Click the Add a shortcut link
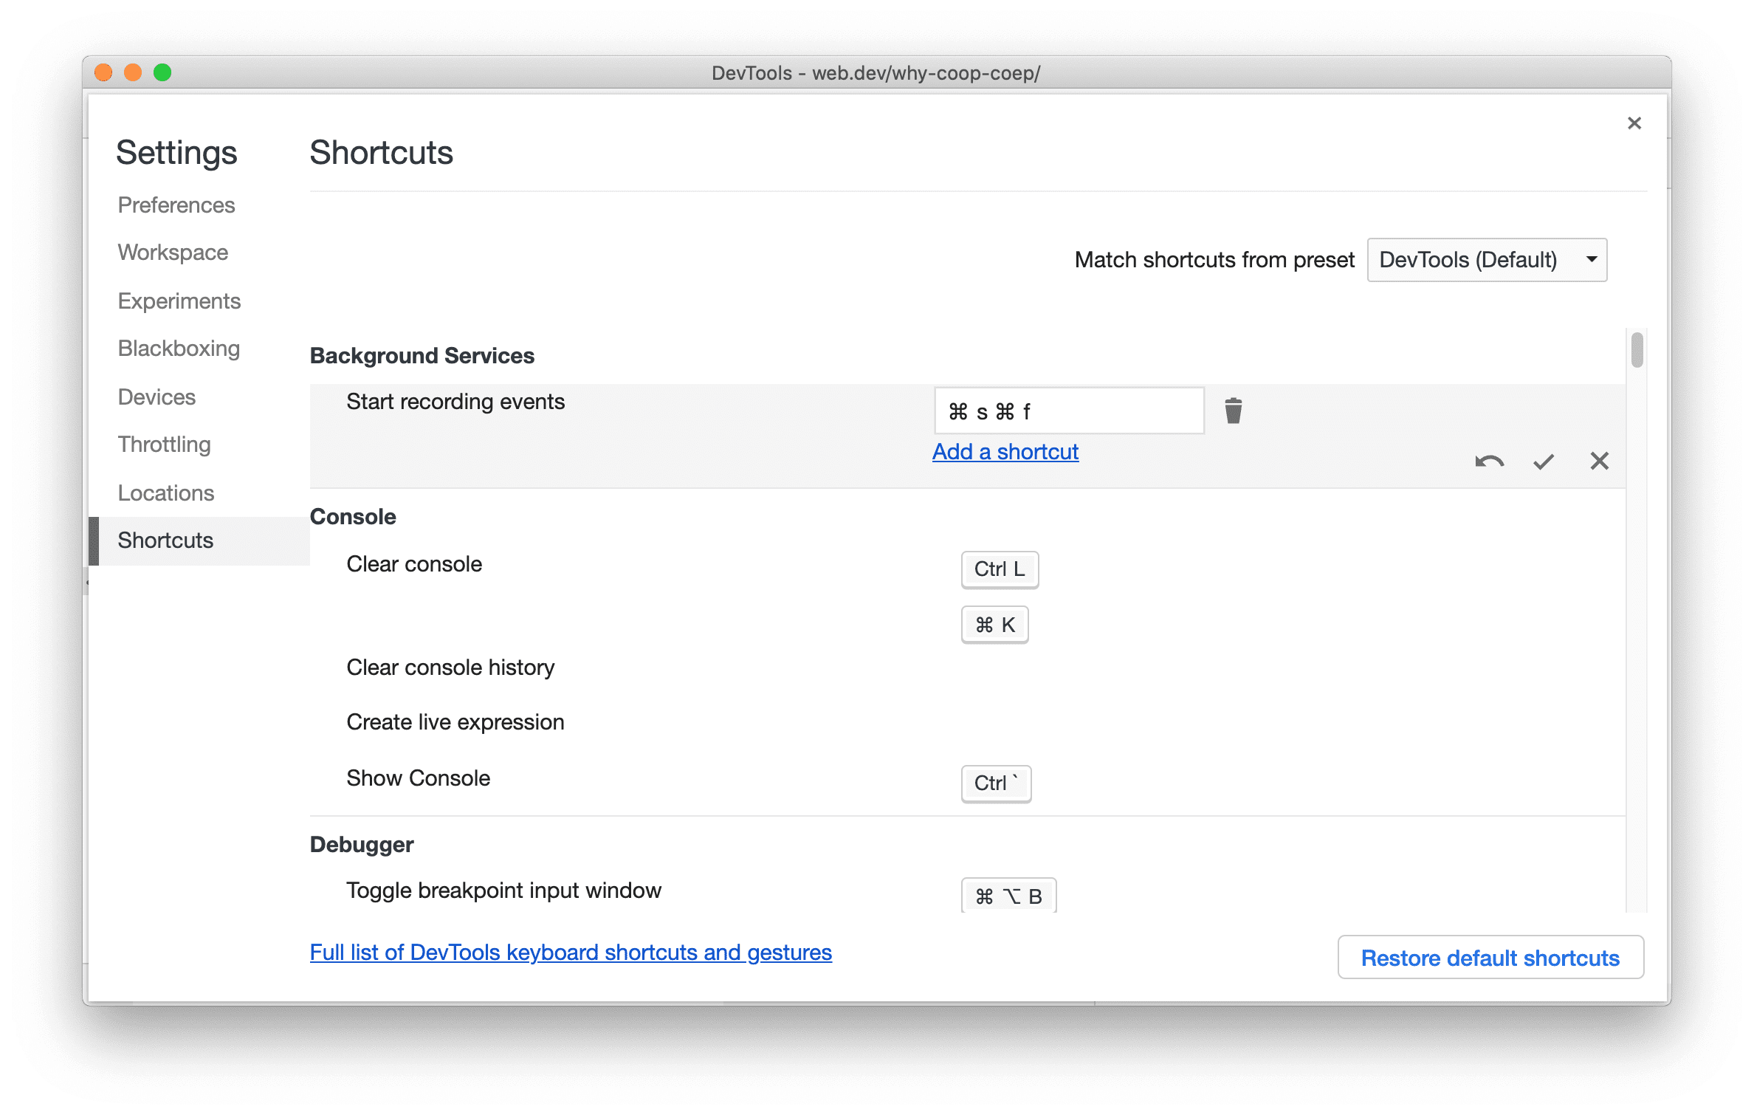This screenshot has height=1115, width=1754. (1008, 453)
